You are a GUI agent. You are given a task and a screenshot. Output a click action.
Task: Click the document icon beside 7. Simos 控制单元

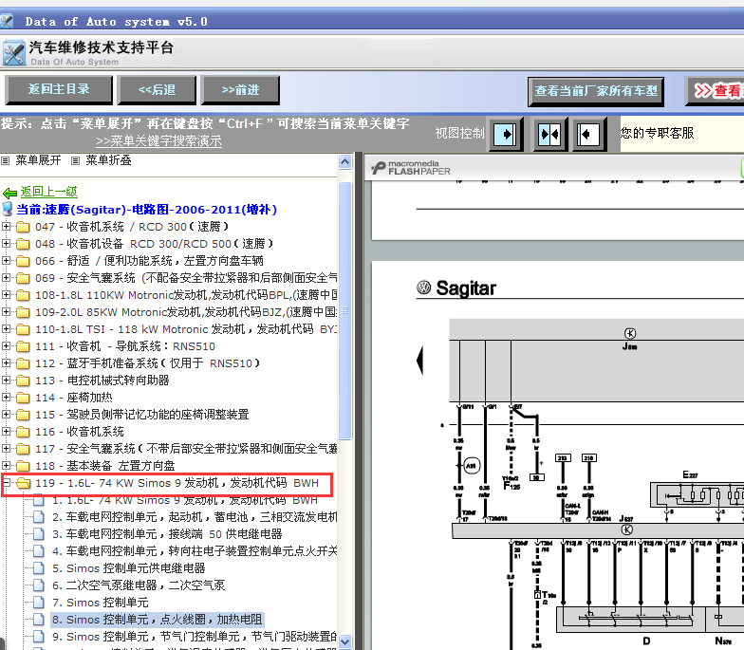click(x=39, y=603)
